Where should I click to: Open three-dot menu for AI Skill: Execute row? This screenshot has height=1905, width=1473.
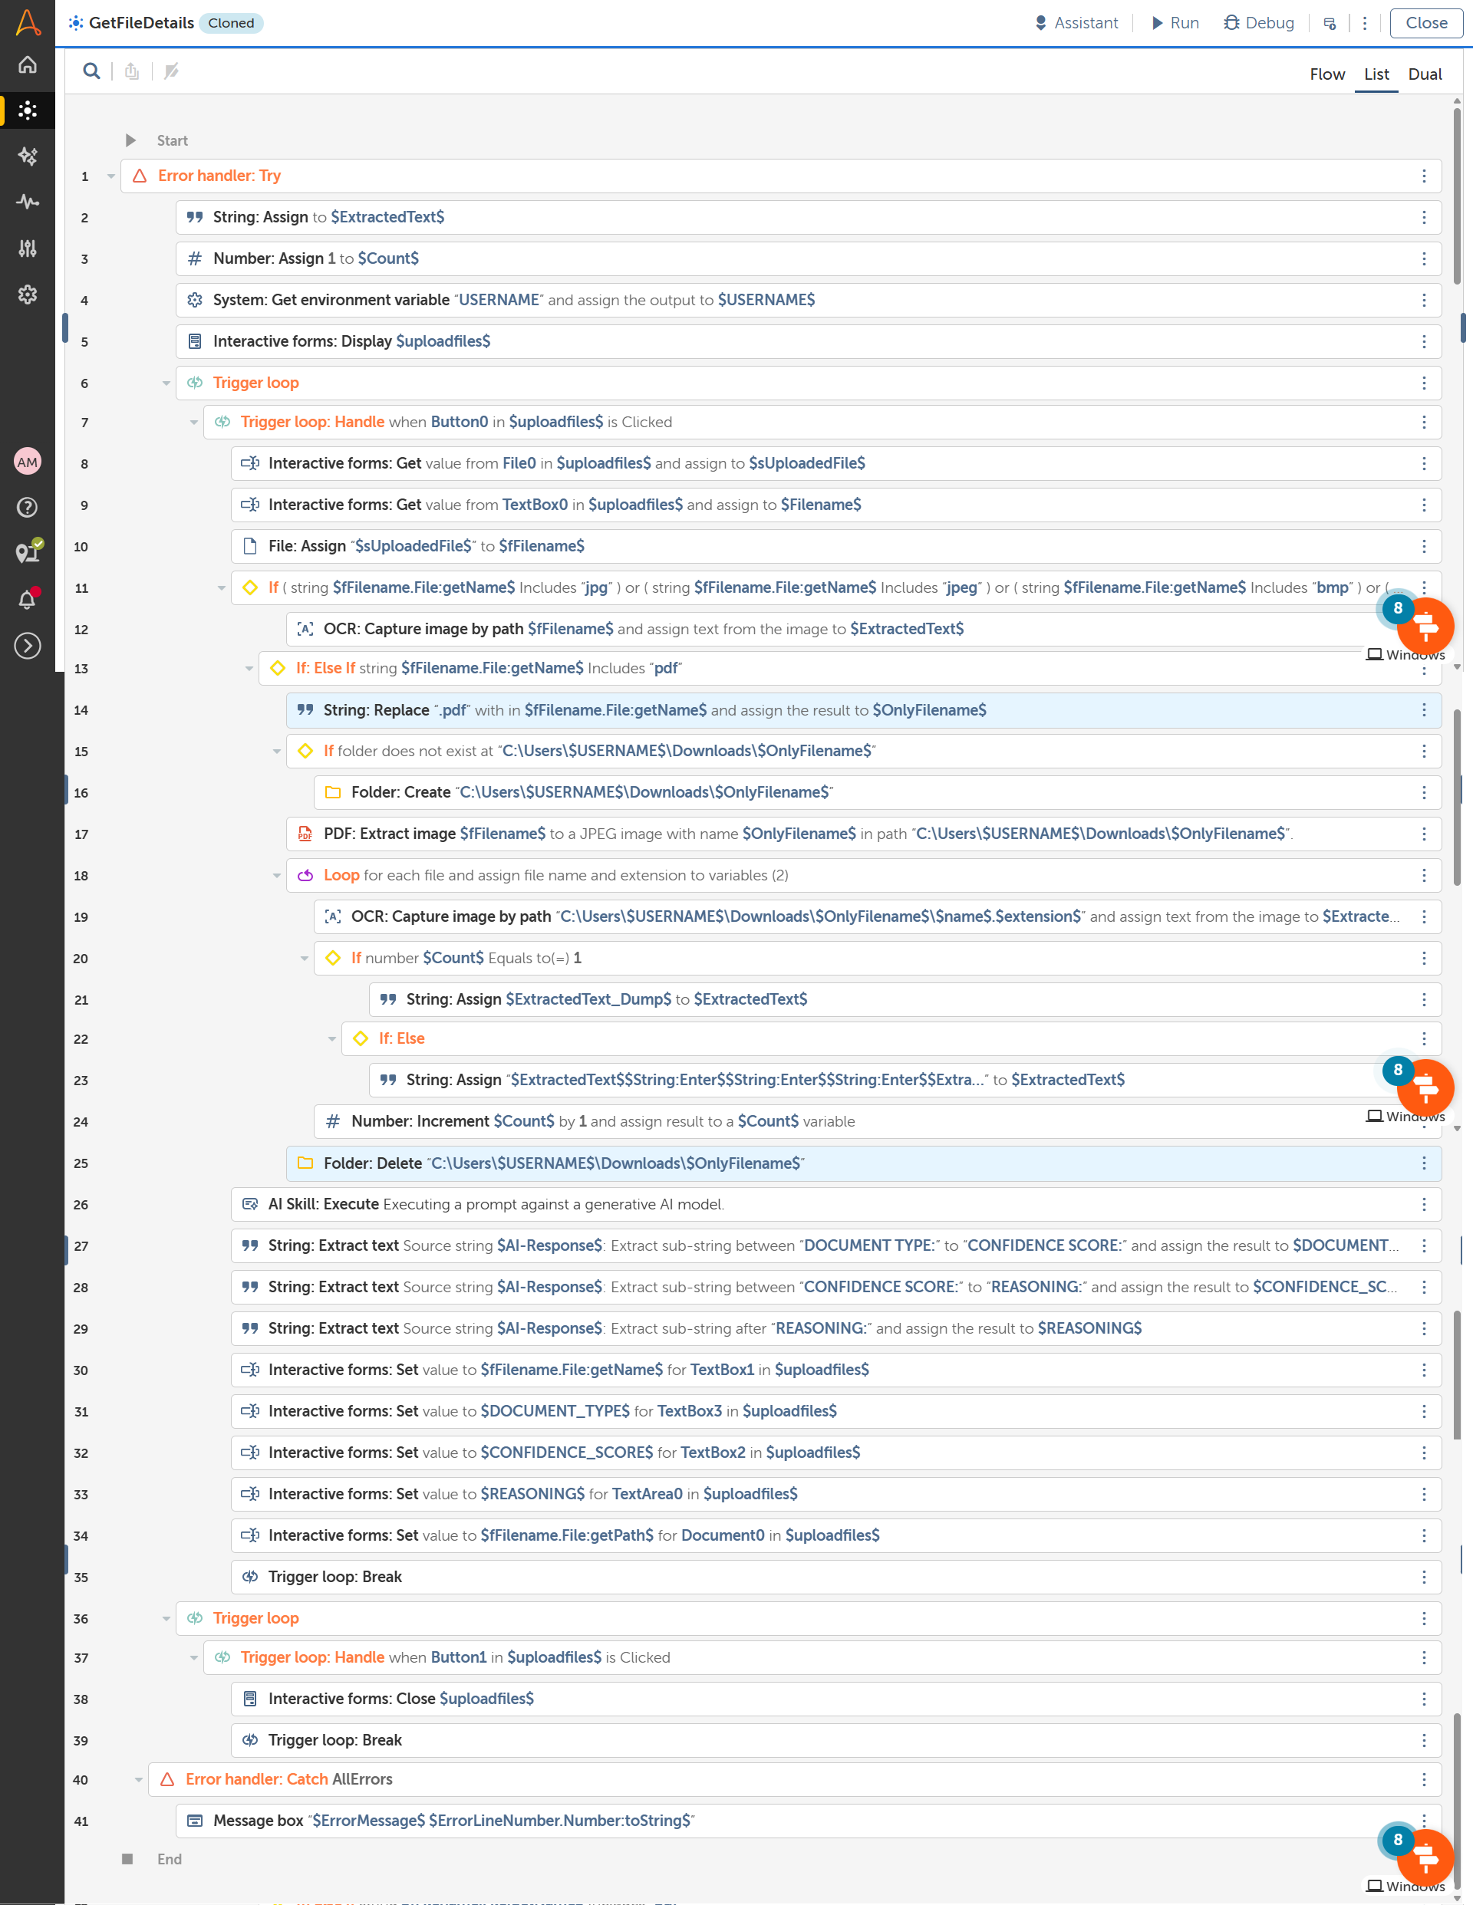pyautogui.click(x=1423, y=1205)
